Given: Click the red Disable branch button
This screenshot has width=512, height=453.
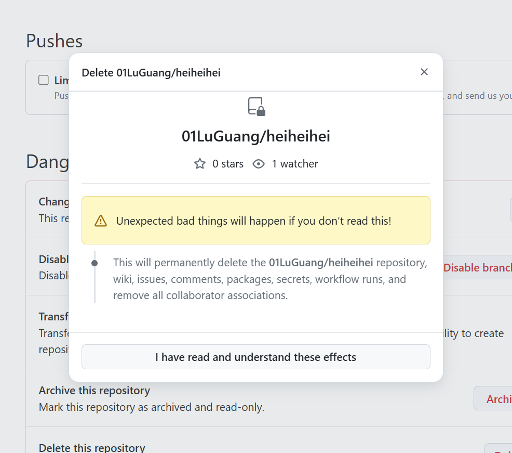Looking at the screenshot, I should pyautogui.click(x=477, y=267).
